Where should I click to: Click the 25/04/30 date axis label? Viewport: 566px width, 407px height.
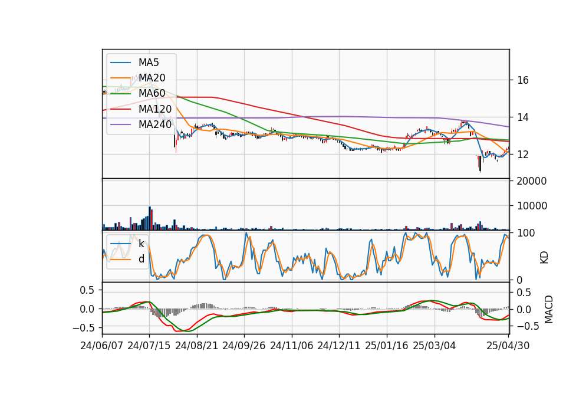point(508,346)
